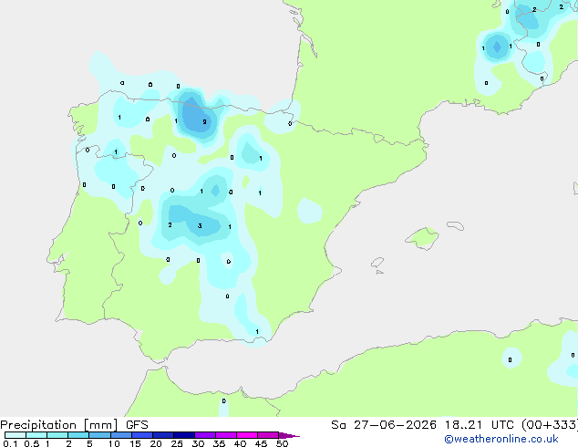Click the blue diamond precipitation core over France
578x447 pixels.
pos(497,47)
